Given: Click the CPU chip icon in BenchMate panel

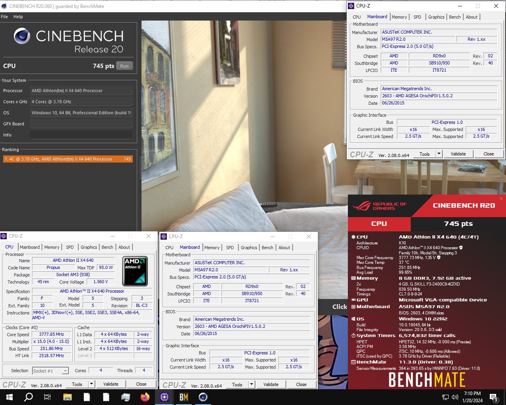Looking at the screenshot, I should click(x=353, y=237).
